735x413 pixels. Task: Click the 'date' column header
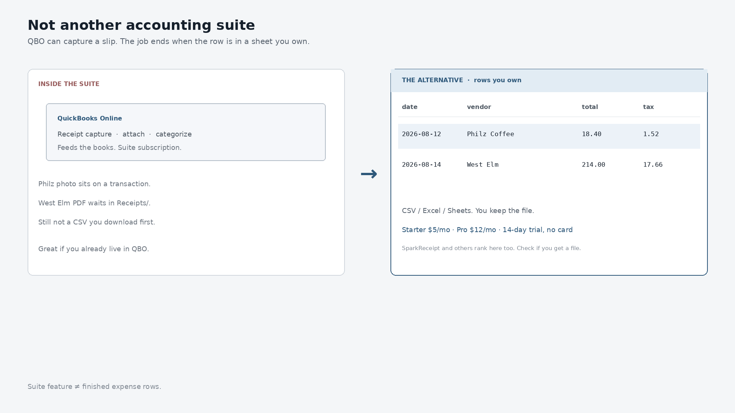tap(410, 107)
